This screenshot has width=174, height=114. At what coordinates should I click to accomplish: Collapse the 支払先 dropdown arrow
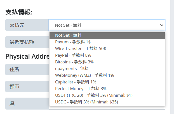coord(161,25)
